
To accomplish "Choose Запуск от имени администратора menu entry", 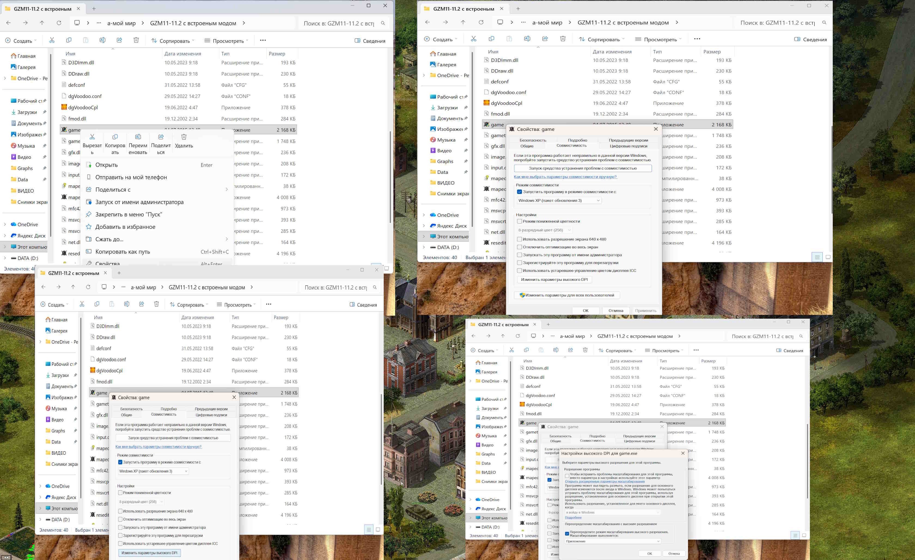I will point(139,202).
